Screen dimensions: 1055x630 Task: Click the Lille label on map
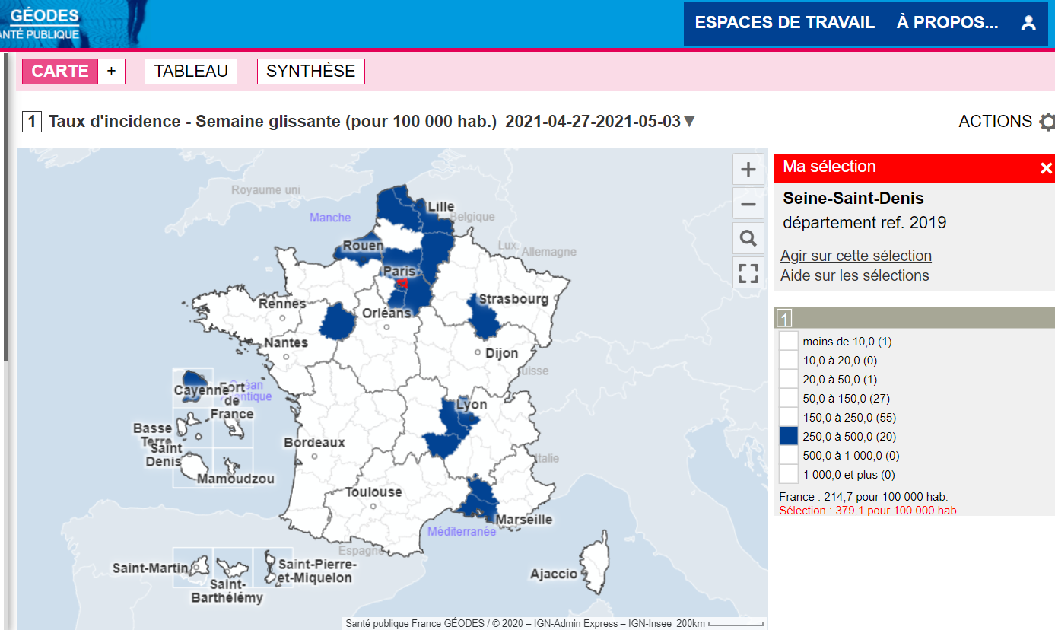pyautogui.click(x=441, y=206)
